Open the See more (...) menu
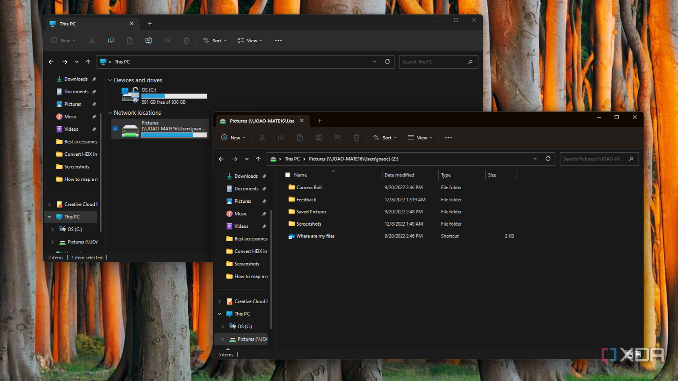This screenshot has width=678, height=381. [448, 138]
